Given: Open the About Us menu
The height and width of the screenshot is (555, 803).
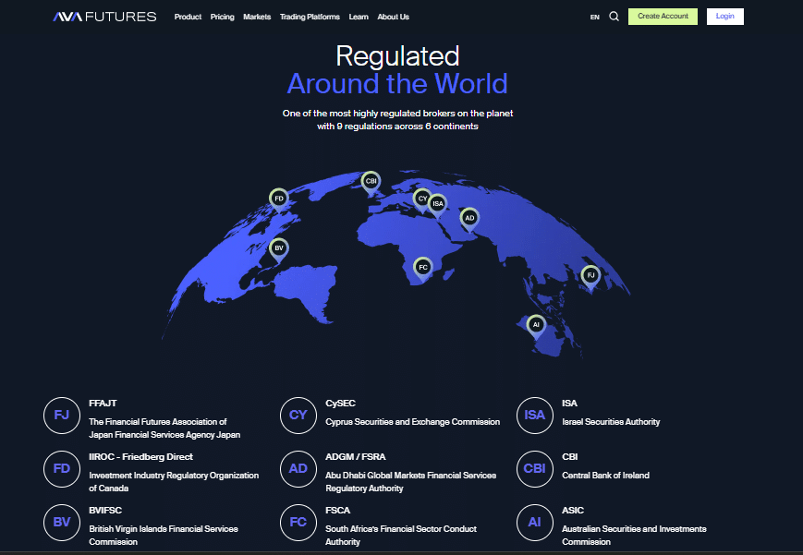Looking at the screenshot, I should (x=394, y=17).
